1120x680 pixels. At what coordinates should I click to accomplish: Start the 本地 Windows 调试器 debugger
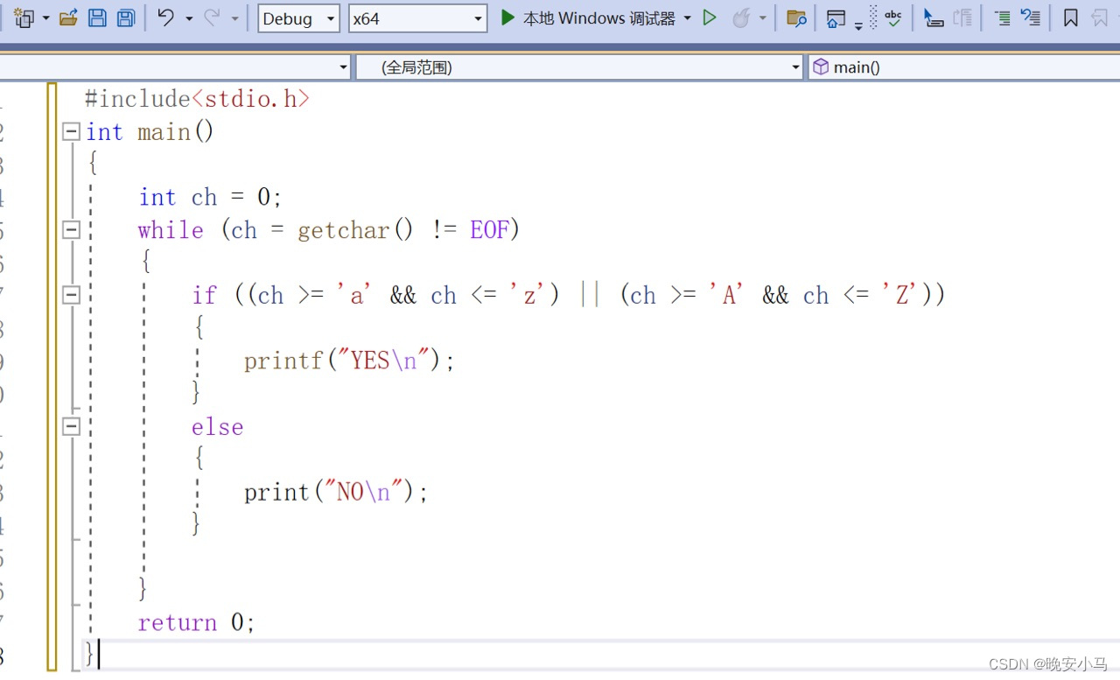click(x=587, y=18)
